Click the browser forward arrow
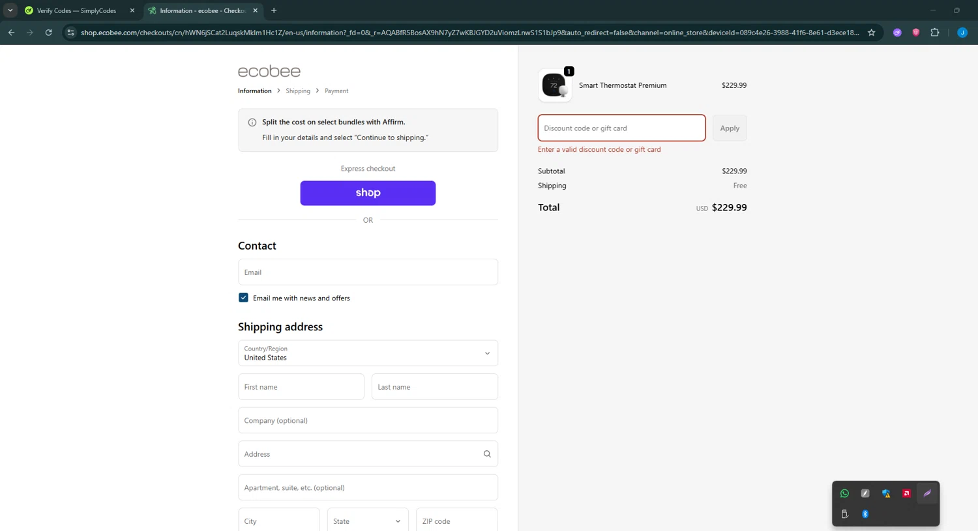This screenshot has width=978, height=531. point(30,33)
